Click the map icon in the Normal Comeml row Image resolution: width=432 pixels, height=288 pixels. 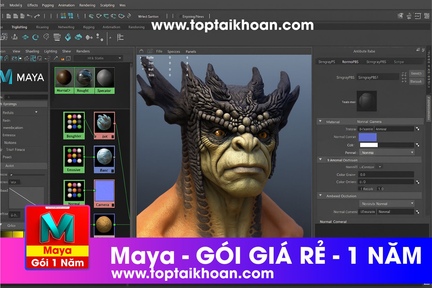click(417, 212)
